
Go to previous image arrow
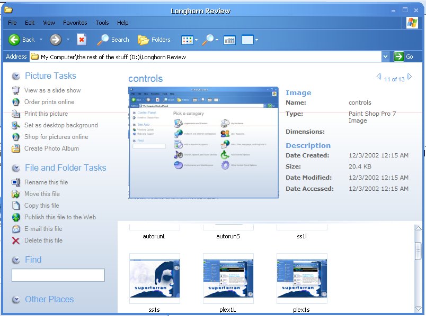pos(379,77)
